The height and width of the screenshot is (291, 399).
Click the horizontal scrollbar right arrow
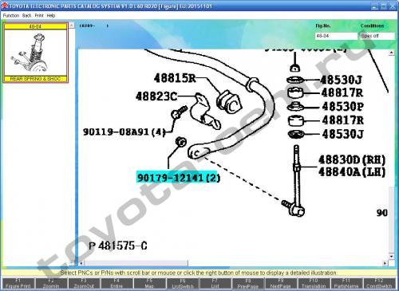pos(385,263)
